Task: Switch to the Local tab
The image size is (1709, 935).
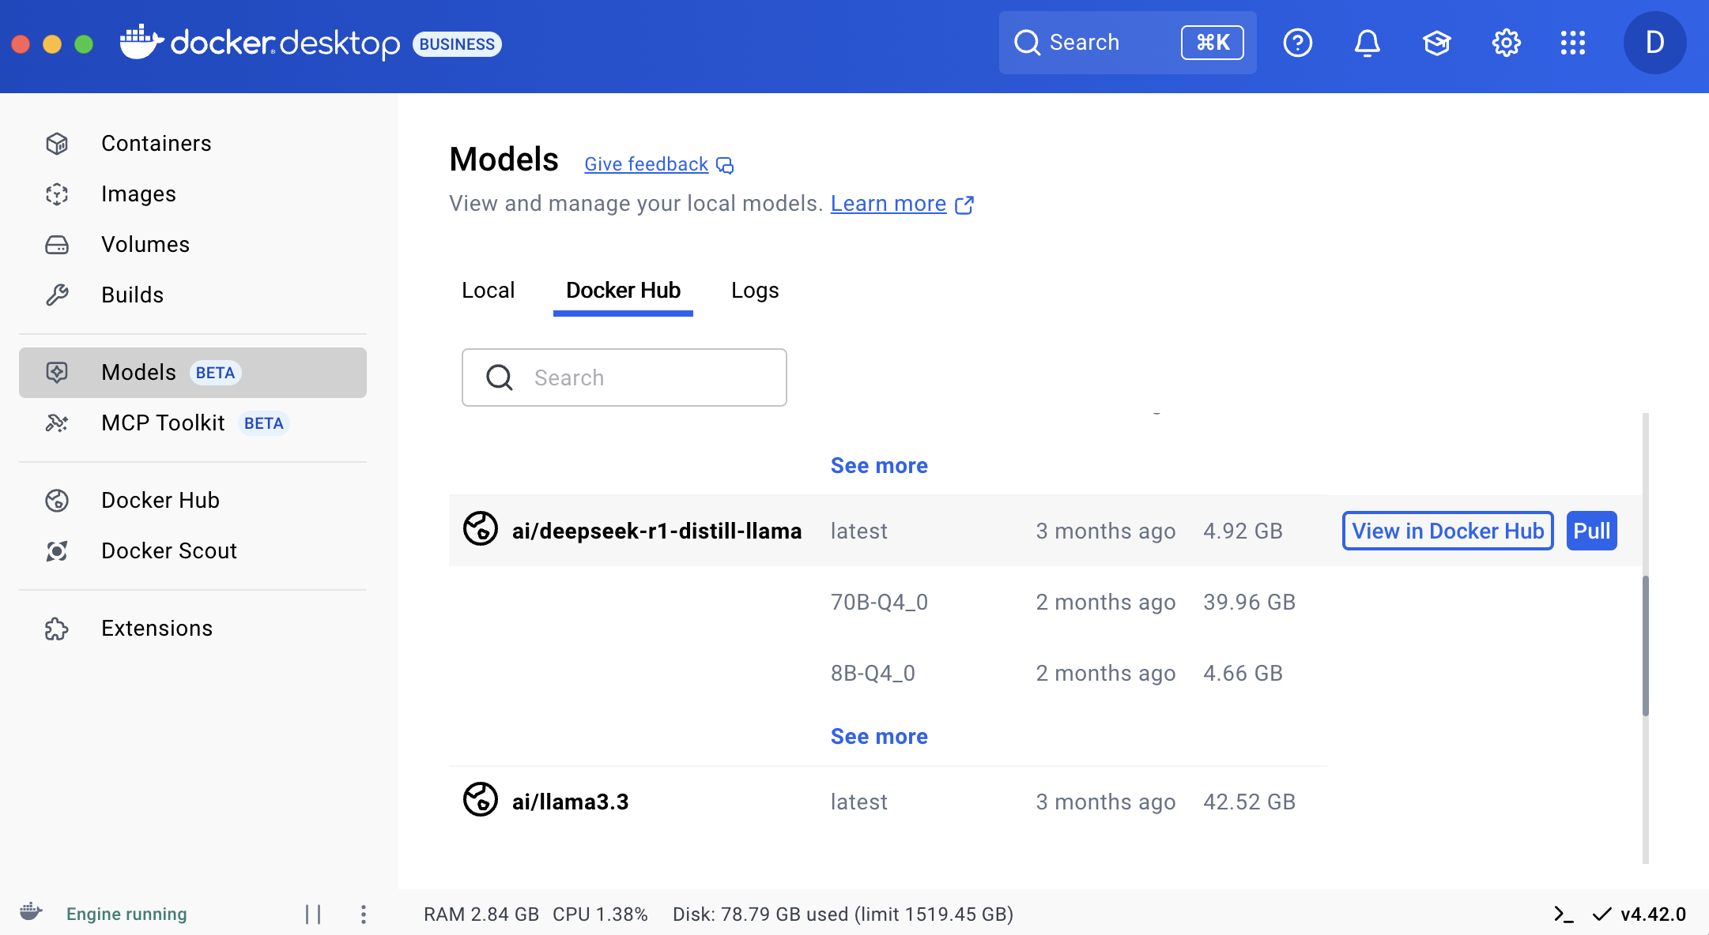Action: (488, 290)
